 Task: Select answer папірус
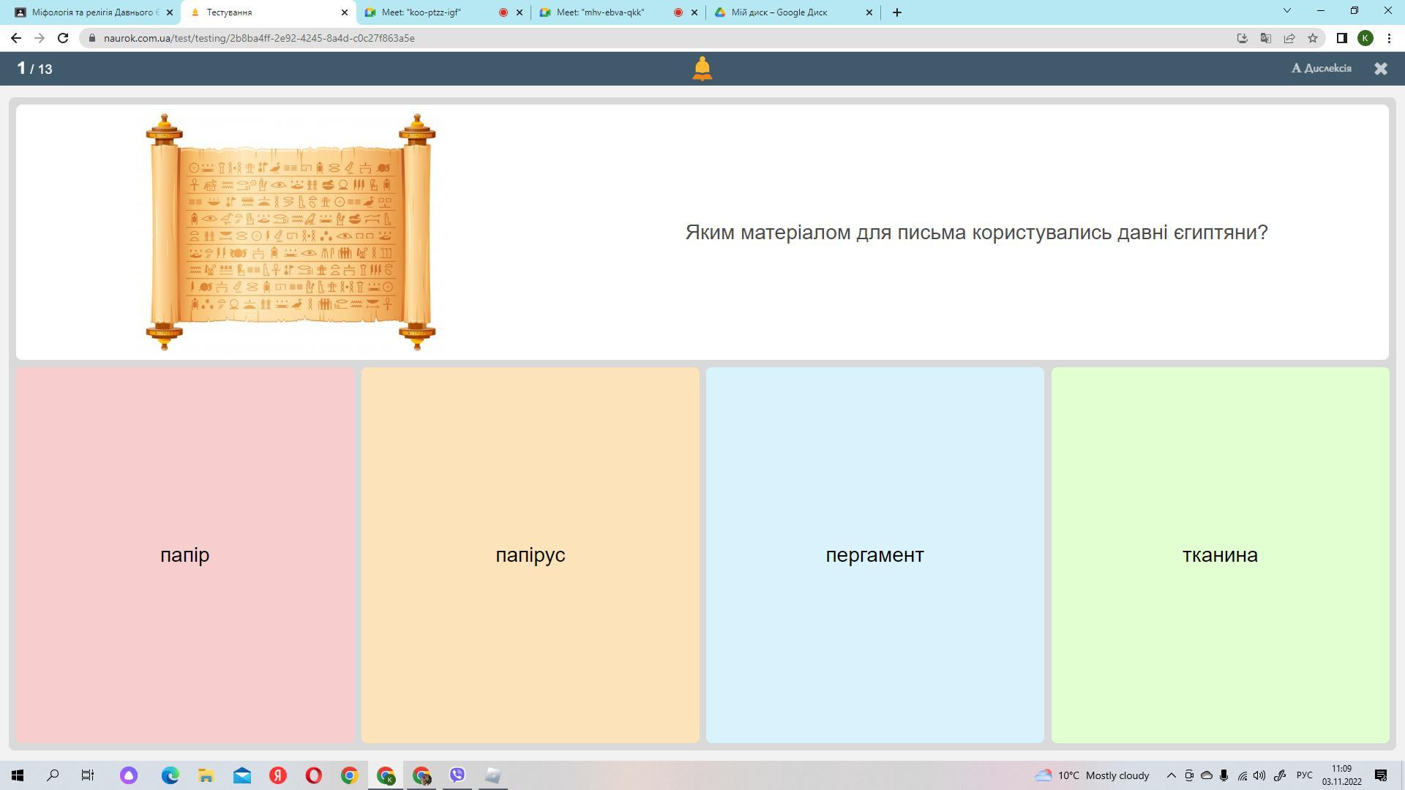coord(530,555)
